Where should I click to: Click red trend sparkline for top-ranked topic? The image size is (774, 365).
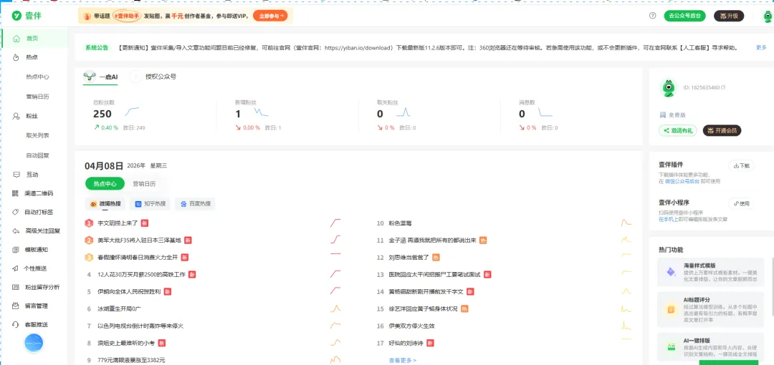[335, 223]
